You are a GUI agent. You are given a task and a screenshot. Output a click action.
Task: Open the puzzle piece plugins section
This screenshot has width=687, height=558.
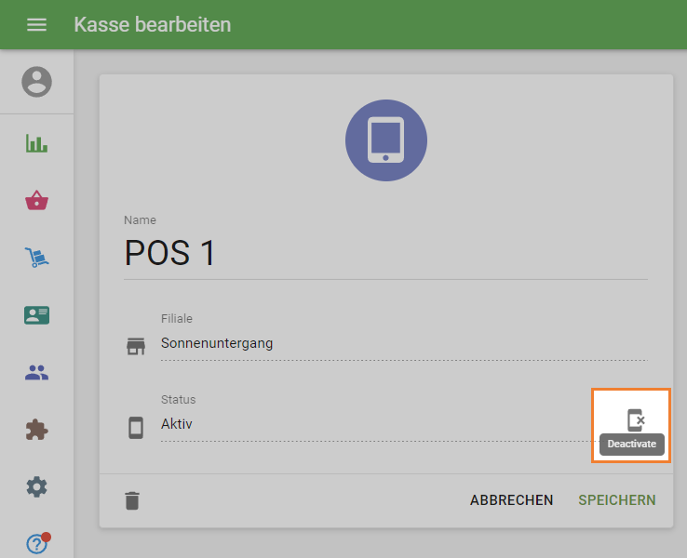pos(36,430)
